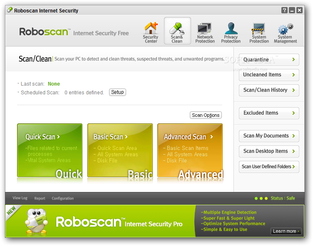Open System Protection barrier icon
Image resolution: width=313 pixels, height=246 pixels.
click(258, 29)
